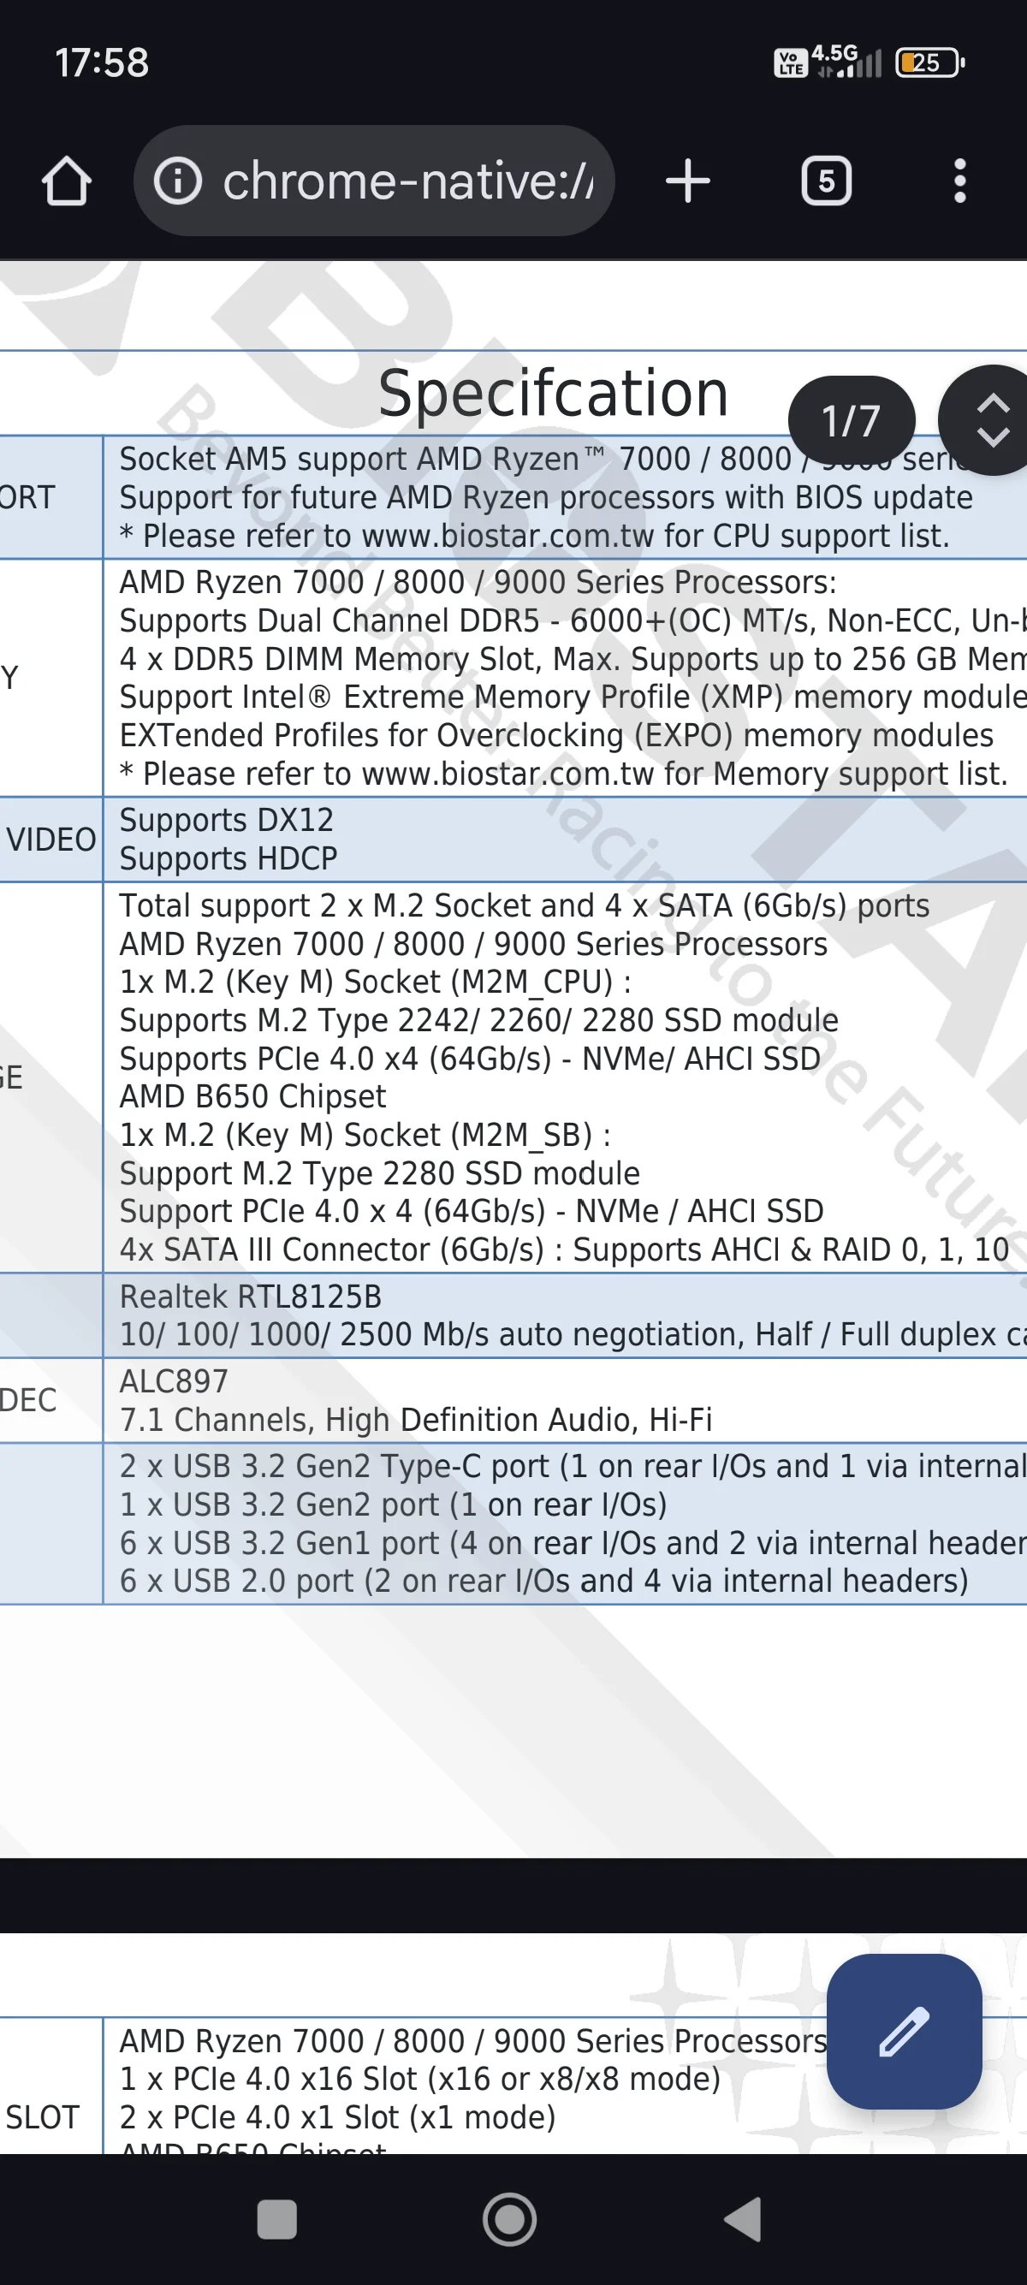Open a new tab with plus icon
Viewport: 1027px width, 2285px height.
tap(687, 181)
